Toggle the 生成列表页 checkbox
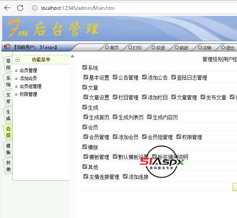237x218 pixels. [x=115, y=117]
